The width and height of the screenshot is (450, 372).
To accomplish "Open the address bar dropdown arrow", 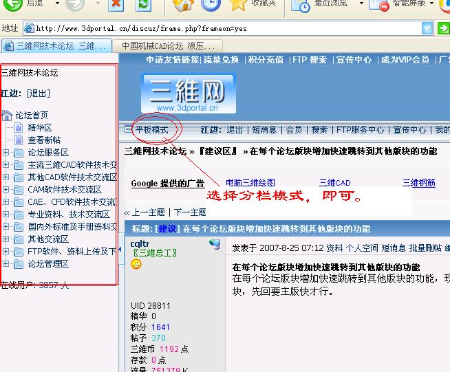I will pos(427,28).
